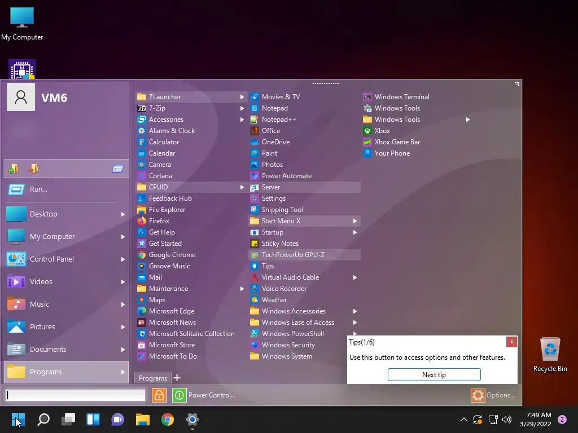Click the taskbar volume icon
Viewport: 578px width, 433px height.
click(x=507, y=419)
